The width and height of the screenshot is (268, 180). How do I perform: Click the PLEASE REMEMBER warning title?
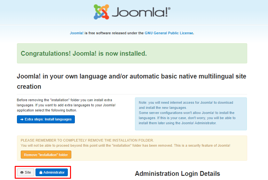point(87,140)
